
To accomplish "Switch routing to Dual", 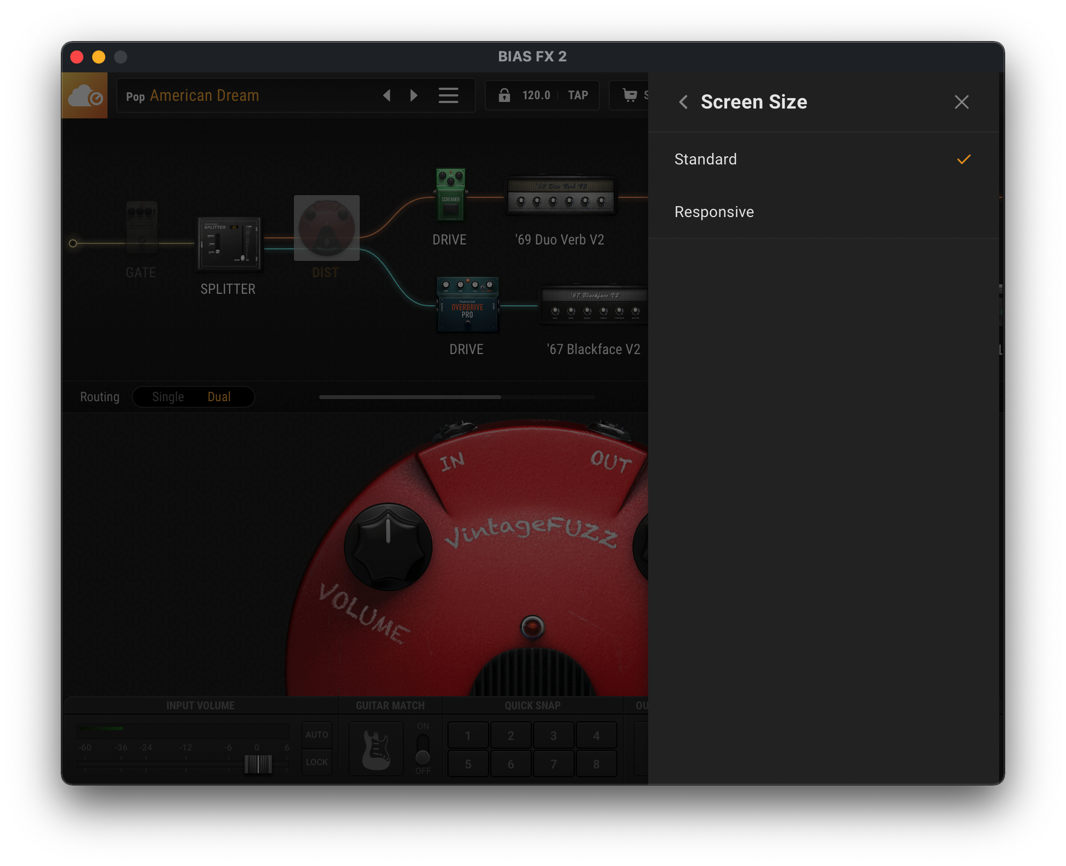I will 219,397.
